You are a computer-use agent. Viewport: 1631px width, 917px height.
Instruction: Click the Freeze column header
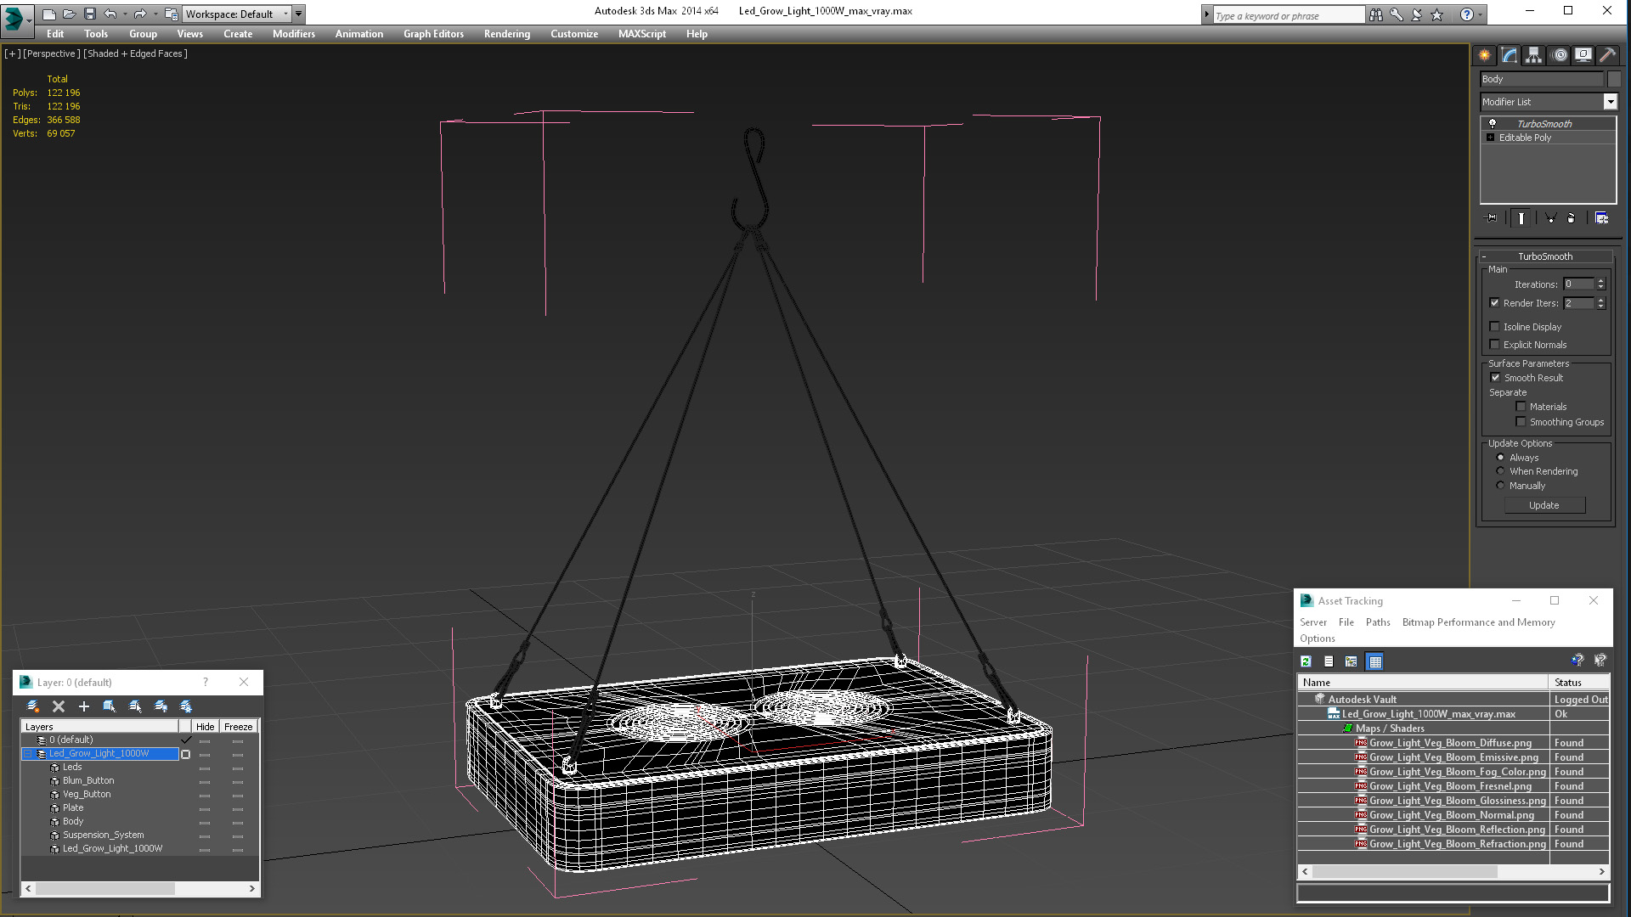pyautogui.click(x=238, y=727)
